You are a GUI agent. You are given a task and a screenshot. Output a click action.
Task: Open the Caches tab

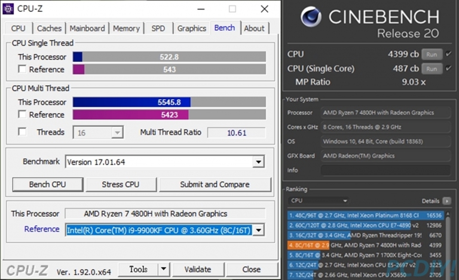(49, 28)
